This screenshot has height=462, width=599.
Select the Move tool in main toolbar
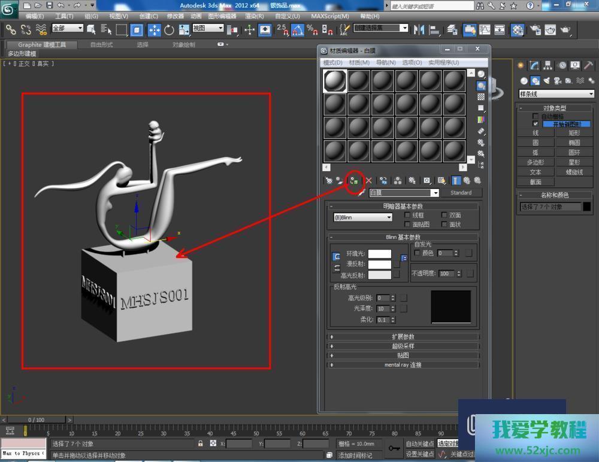tap(154, 29)
